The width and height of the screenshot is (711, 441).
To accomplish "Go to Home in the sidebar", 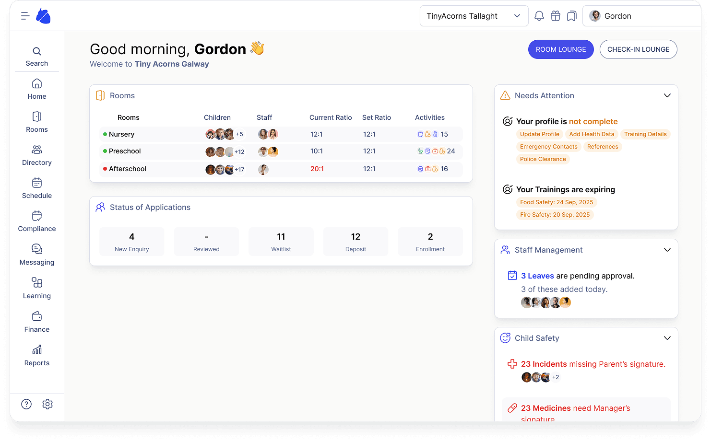I will pyautogui.click(x=37, y=90).
